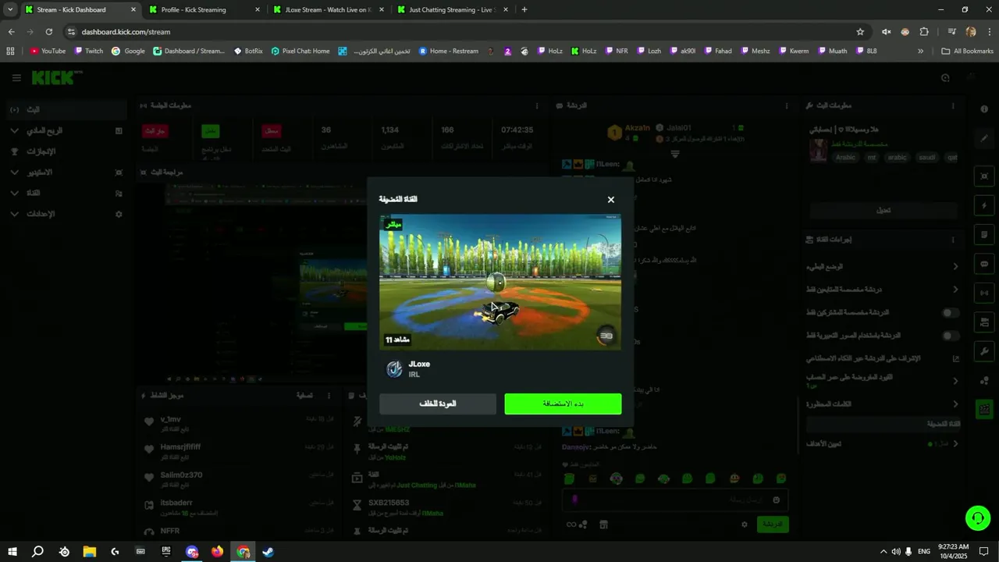Open Steam from the taskbar
999x562 pixels.
pyautogui.click(x=268, y=552)
